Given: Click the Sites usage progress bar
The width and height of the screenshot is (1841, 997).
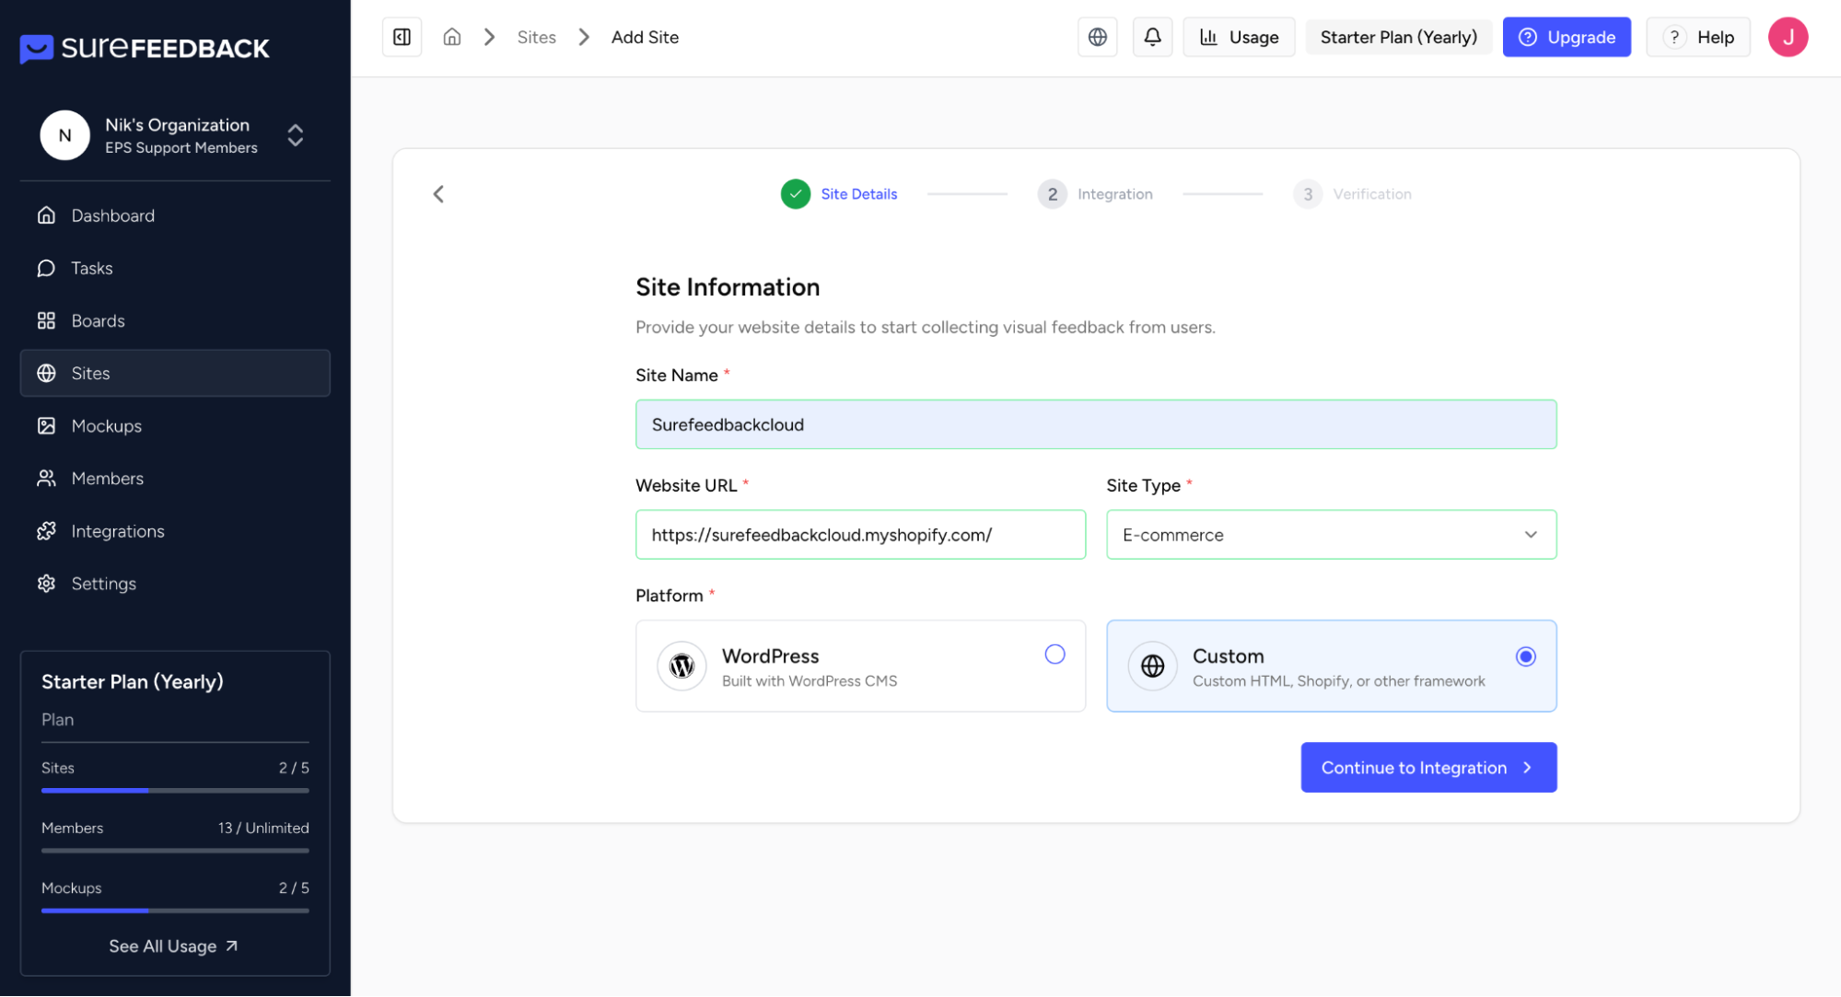Looking at the screenshot, I should [175, 790].
